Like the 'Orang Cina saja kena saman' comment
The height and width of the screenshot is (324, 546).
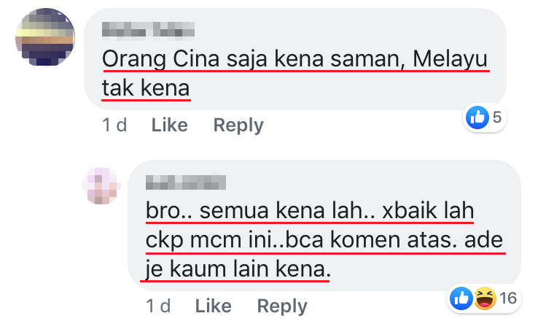pyautogui.click(x=170, y=125)
